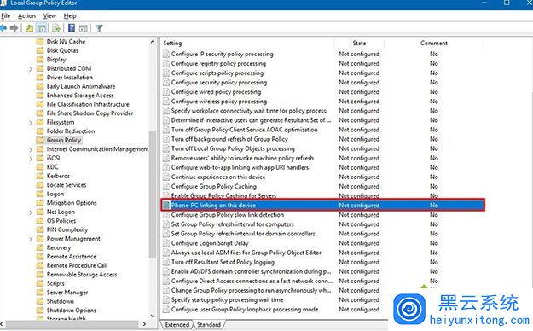533x331 pixels.
Task: Select the Shutdown Options folder
Action: tap(72, 311)
